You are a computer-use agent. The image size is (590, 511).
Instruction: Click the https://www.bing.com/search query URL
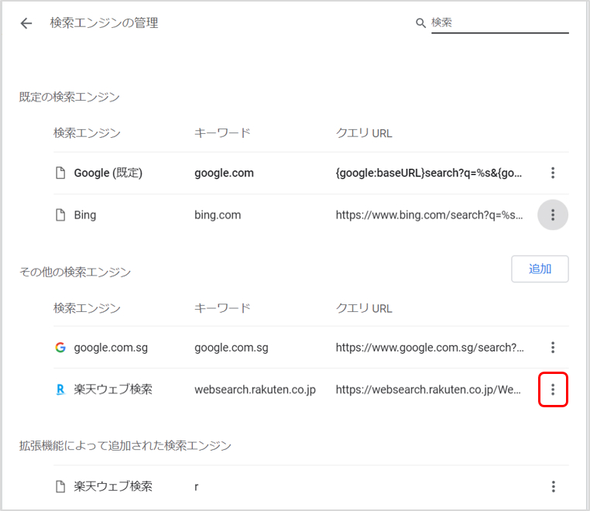pos(429,215)
